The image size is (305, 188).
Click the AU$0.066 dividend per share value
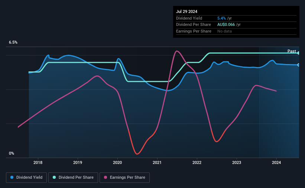(226, 25)
